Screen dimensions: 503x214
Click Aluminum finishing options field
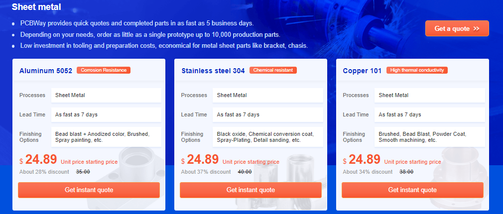click(x=106, y=137)
